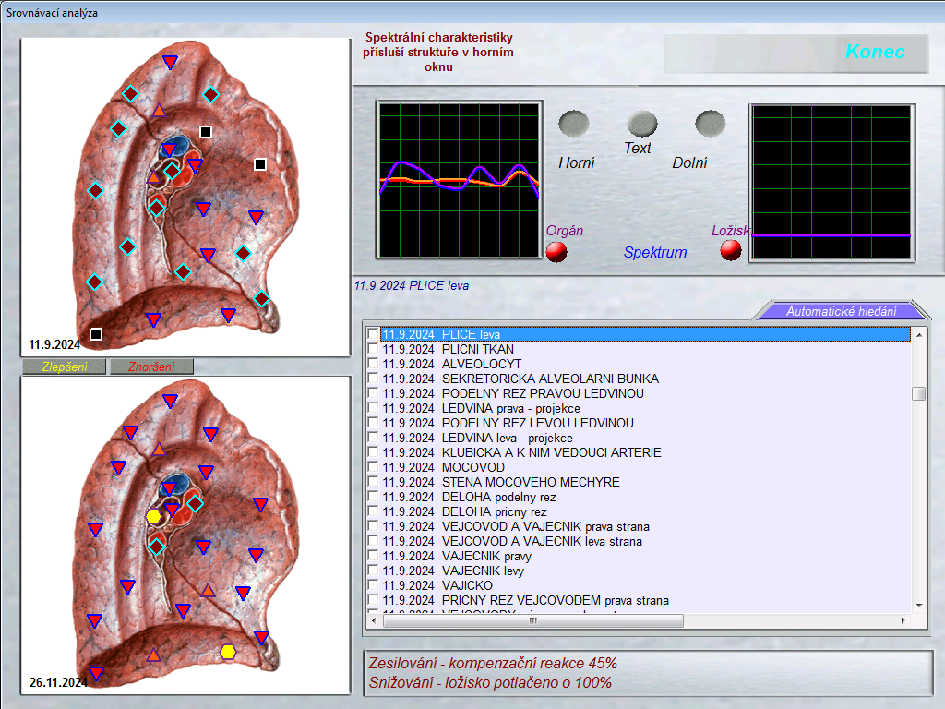Click the grey Dolní round button
The width and height of the screenshot is (945, 709).
click(x=710, y=124)
